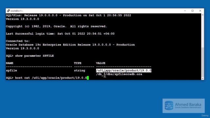Click the scrollbar down arrow
Screen dimensions: 210x118
tap(203, 78)
